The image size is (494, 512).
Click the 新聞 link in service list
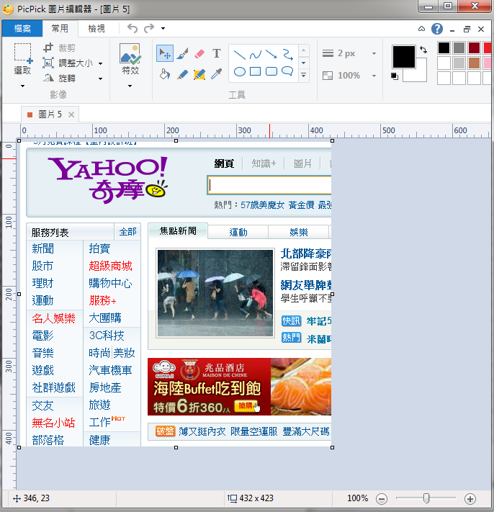tap(42, 248)
